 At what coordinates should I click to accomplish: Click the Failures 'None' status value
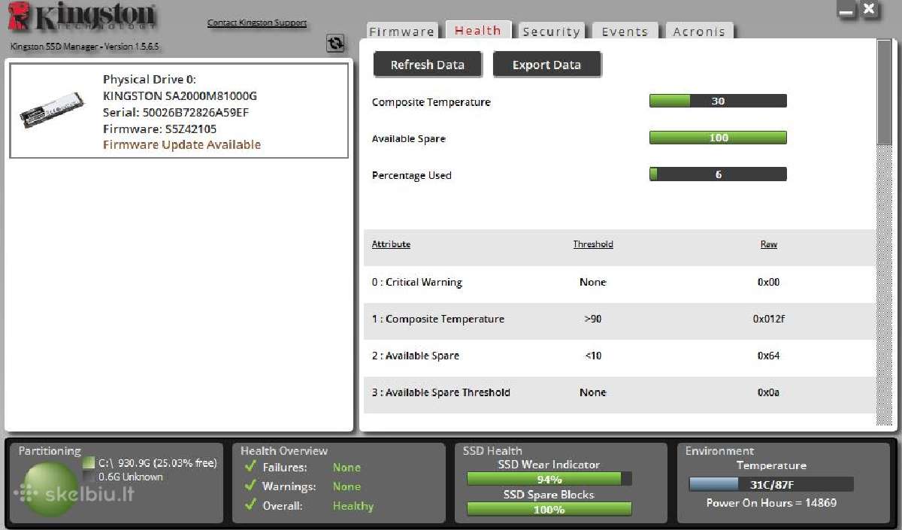347,467
